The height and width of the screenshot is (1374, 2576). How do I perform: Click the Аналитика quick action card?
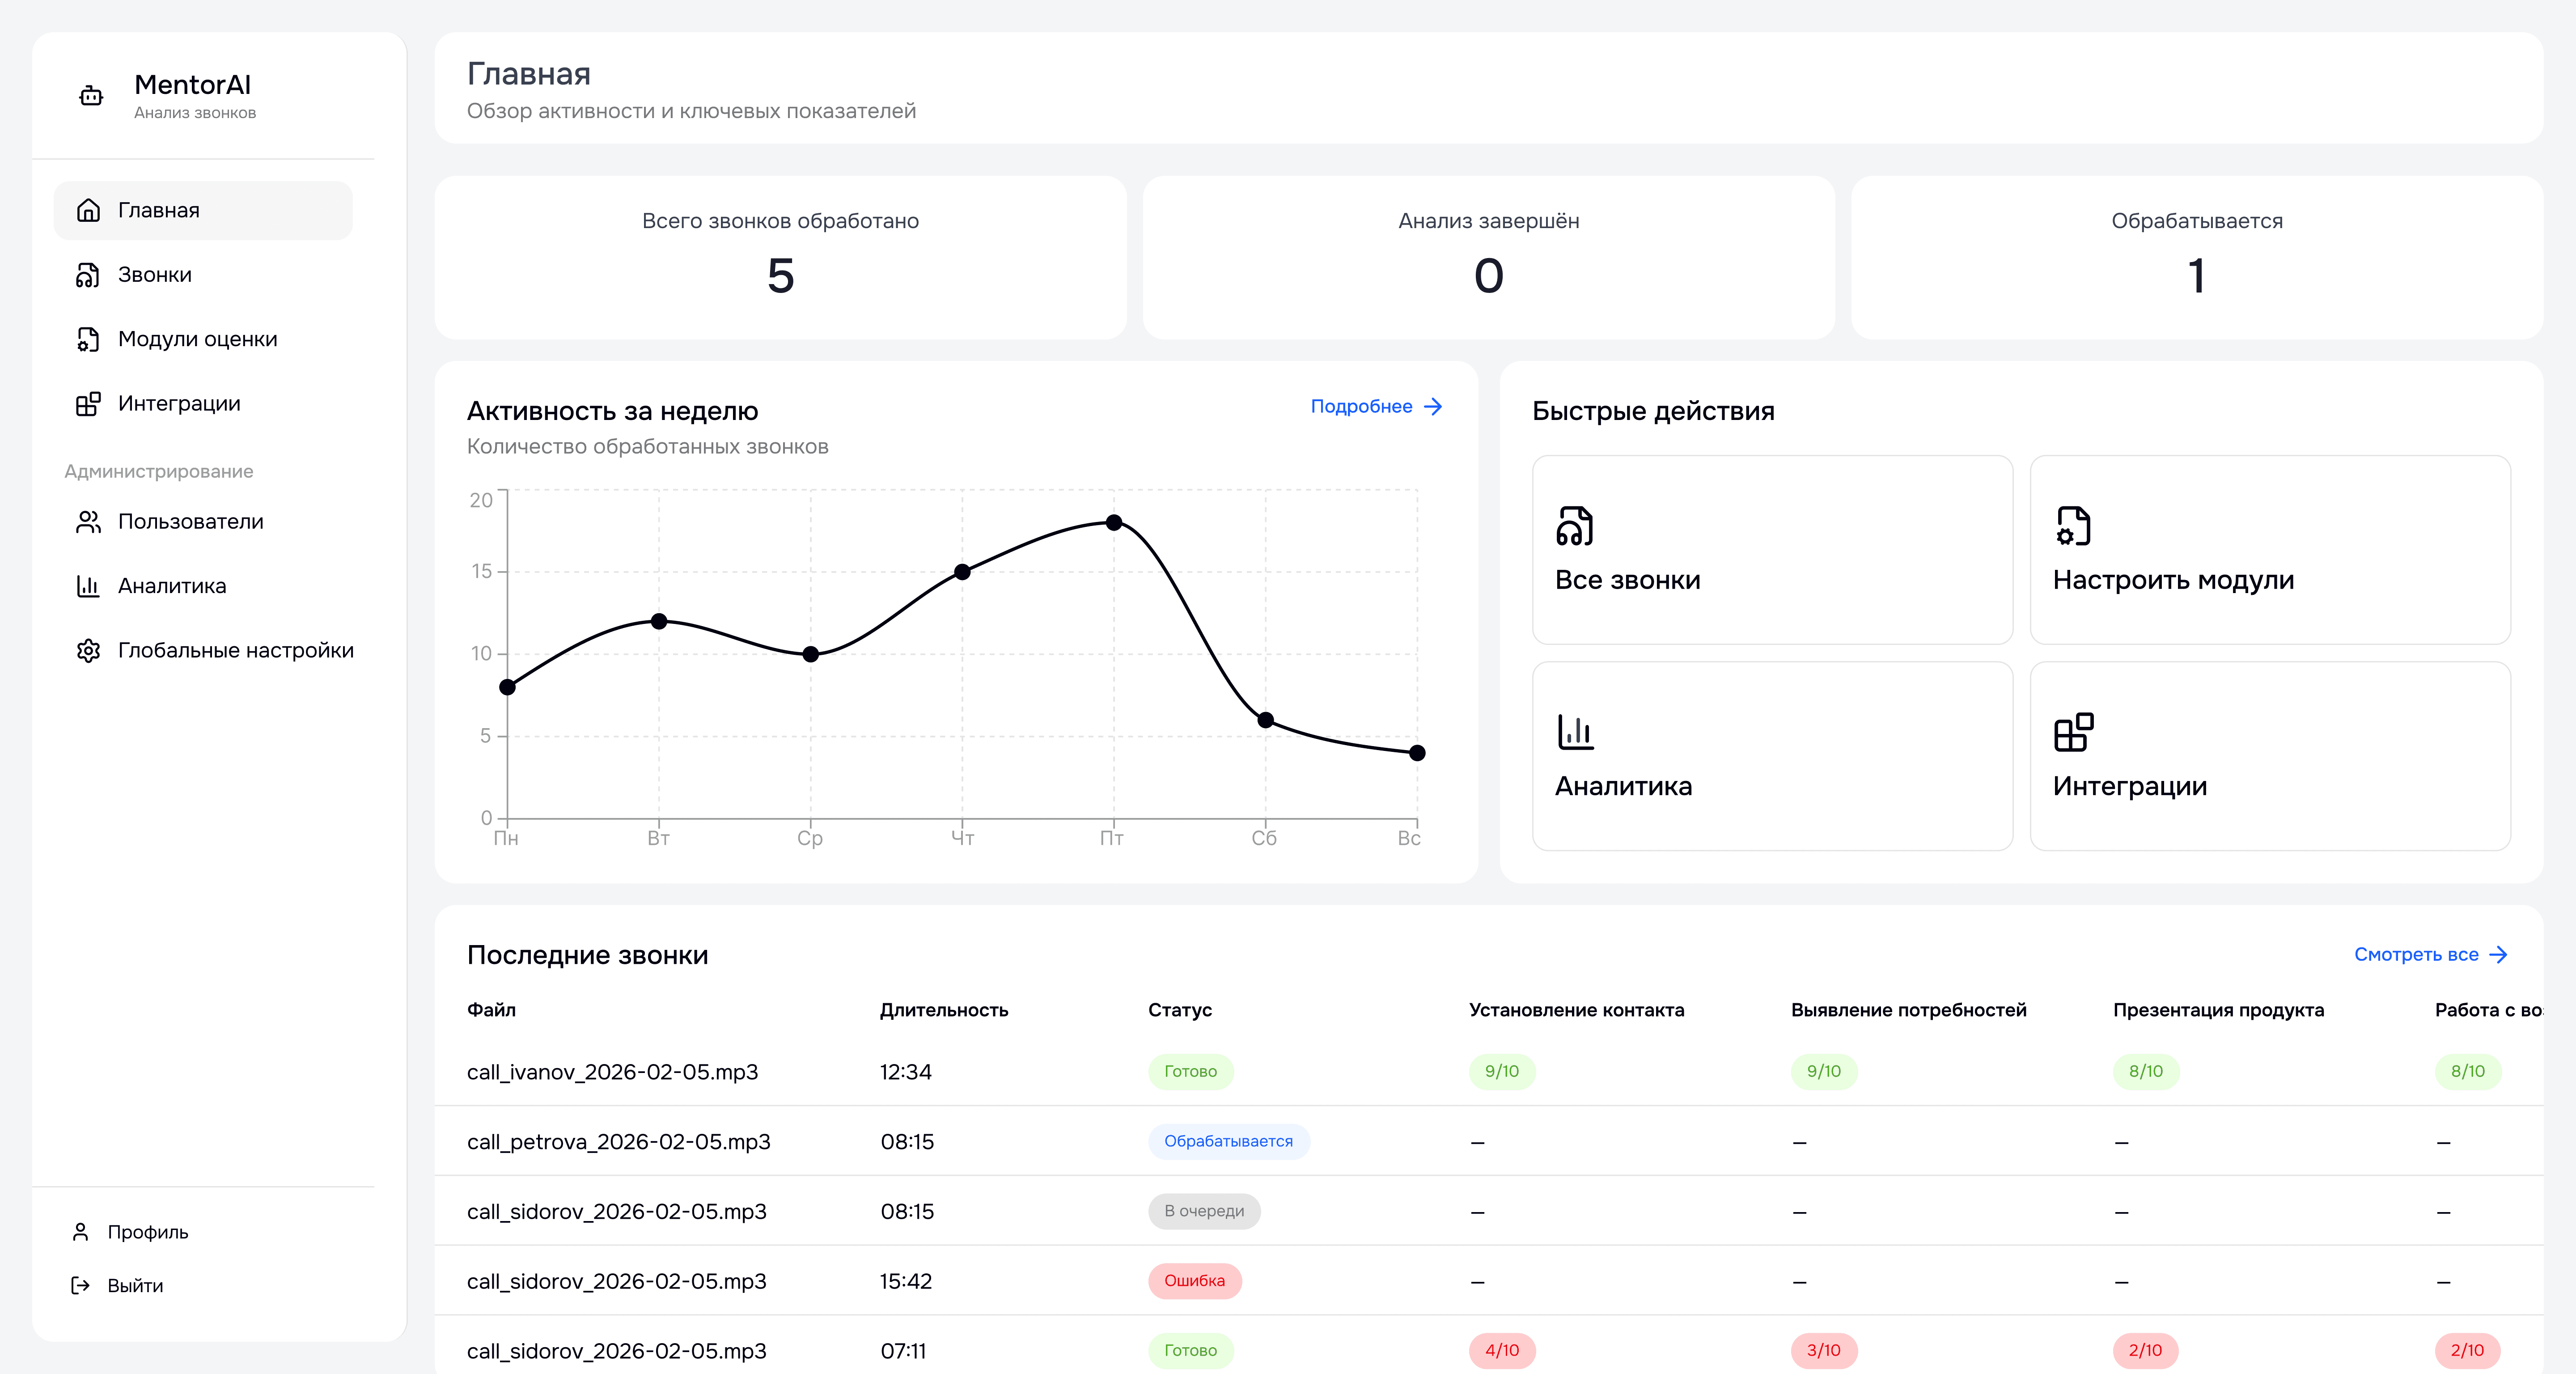[1771, 756]
